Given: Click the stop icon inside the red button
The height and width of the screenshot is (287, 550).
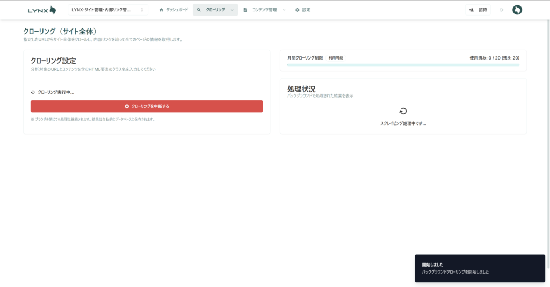Looking at the screenshot, I should [127, 106].
